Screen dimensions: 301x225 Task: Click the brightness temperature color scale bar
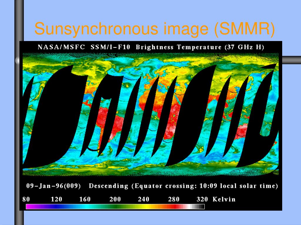point(115,207)
